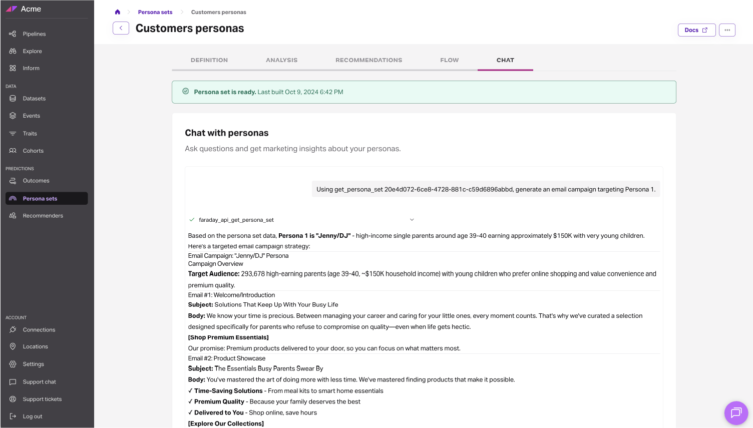
Task: Click the Docs button
Action: click(x=696, y=30)
